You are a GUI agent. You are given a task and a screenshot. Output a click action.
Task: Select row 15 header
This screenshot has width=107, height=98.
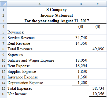coord(3,88)
